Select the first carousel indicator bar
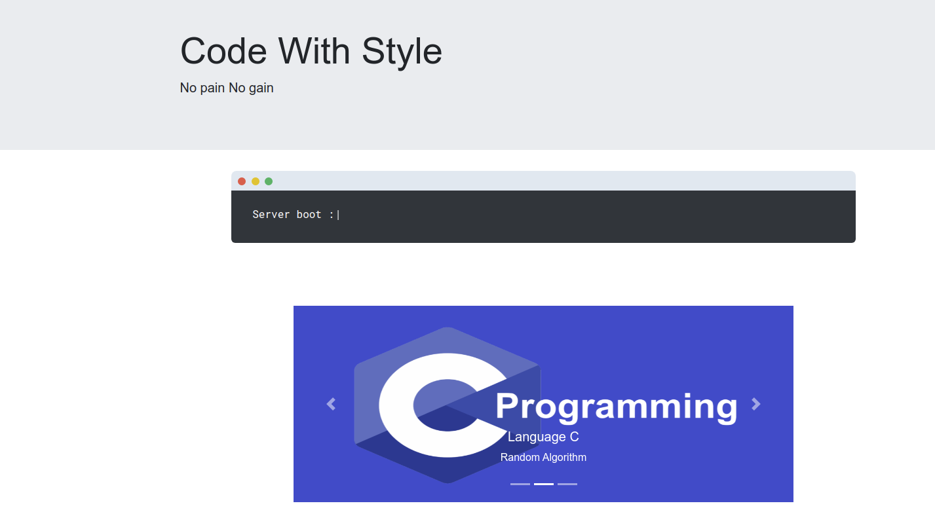The image size is (935, 512). pyautogui.click(x=520, y=484)
